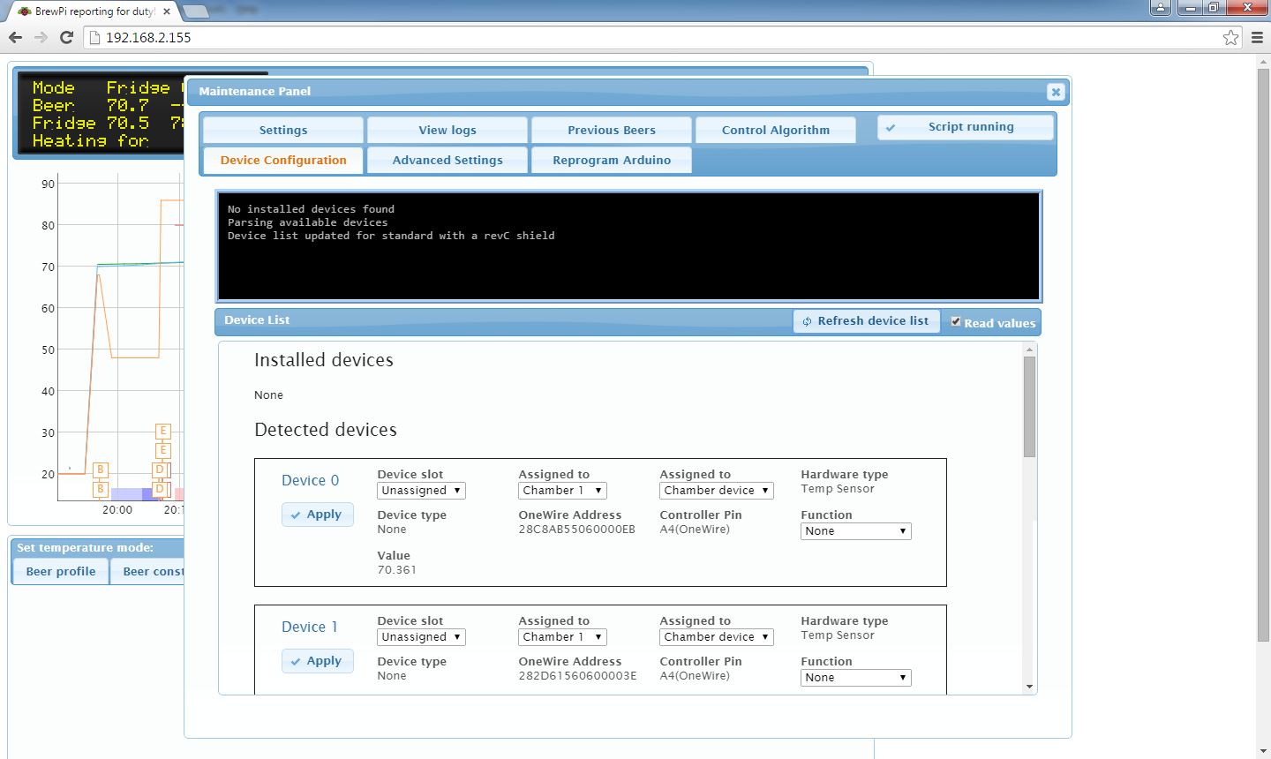
Task: Click the upper B annotation marker on chart
Action: (x=101, y=470)
